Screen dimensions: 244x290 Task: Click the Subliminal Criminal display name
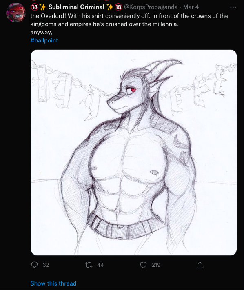tap(76, 7)
